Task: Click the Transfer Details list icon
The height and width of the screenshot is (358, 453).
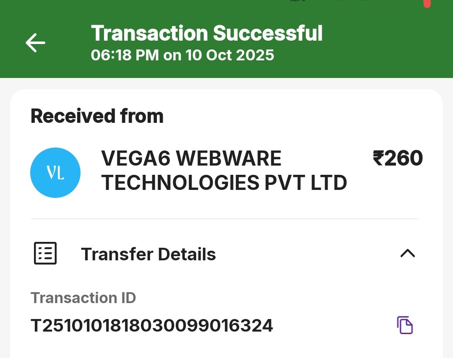Action: point(45,254)
